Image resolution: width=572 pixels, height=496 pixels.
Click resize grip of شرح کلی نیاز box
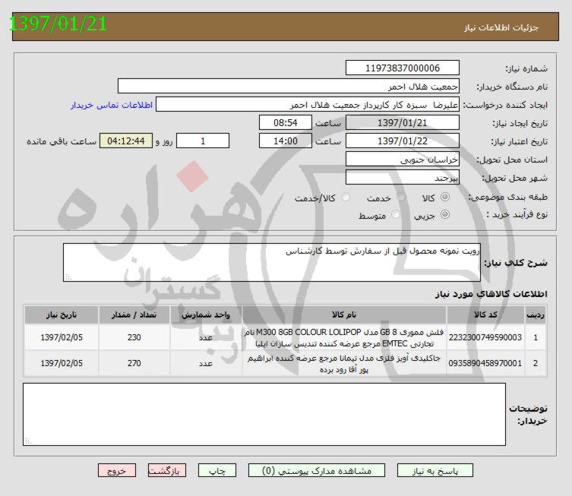[x=68, y=277]
